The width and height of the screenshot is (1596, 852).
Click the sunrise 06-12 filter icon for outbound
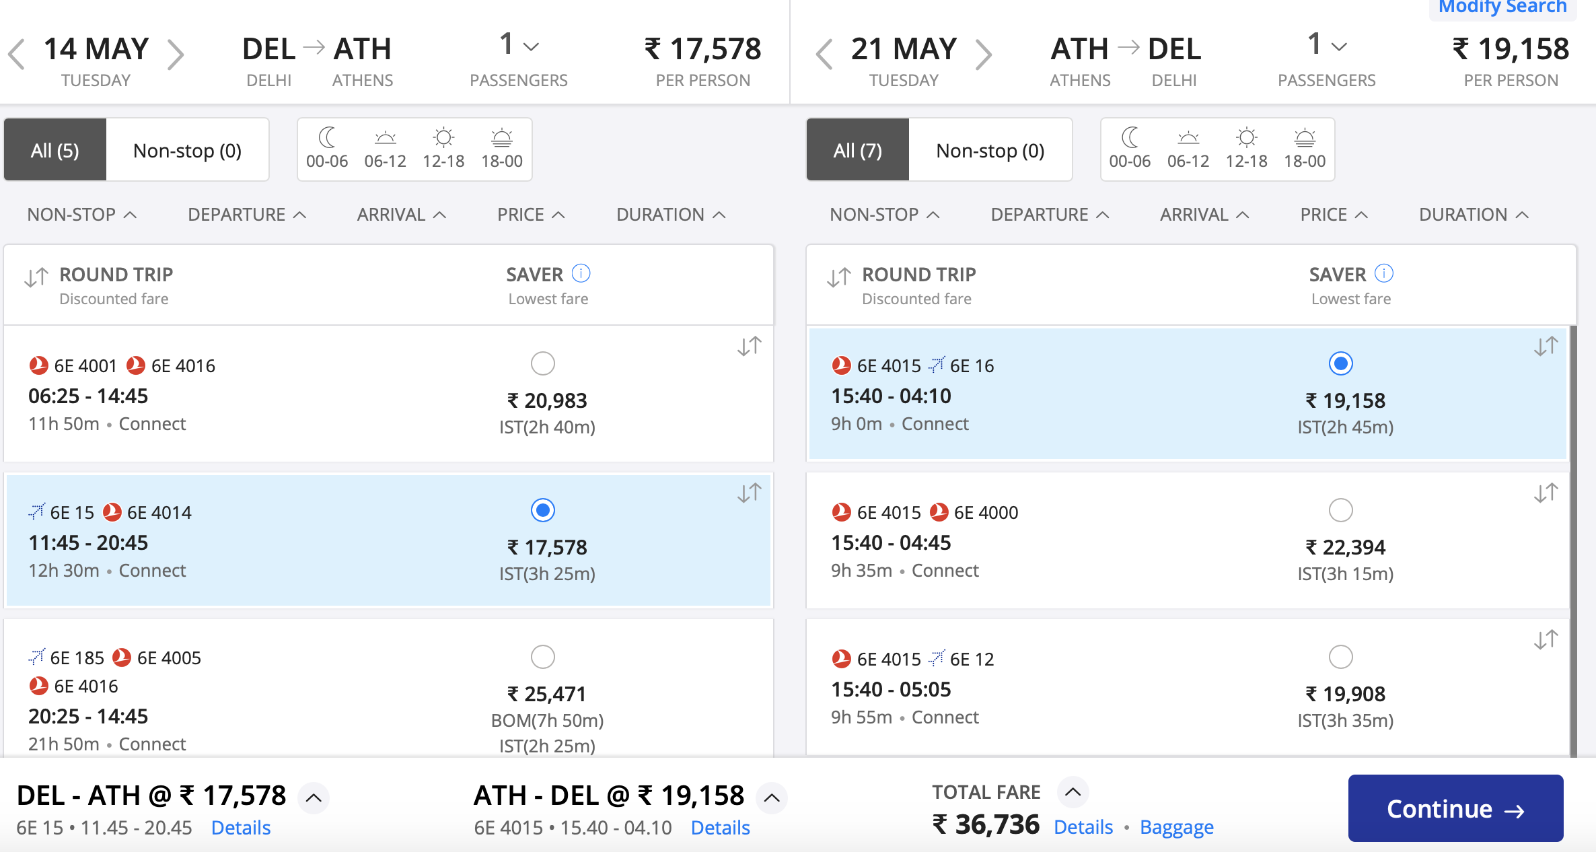386,139
